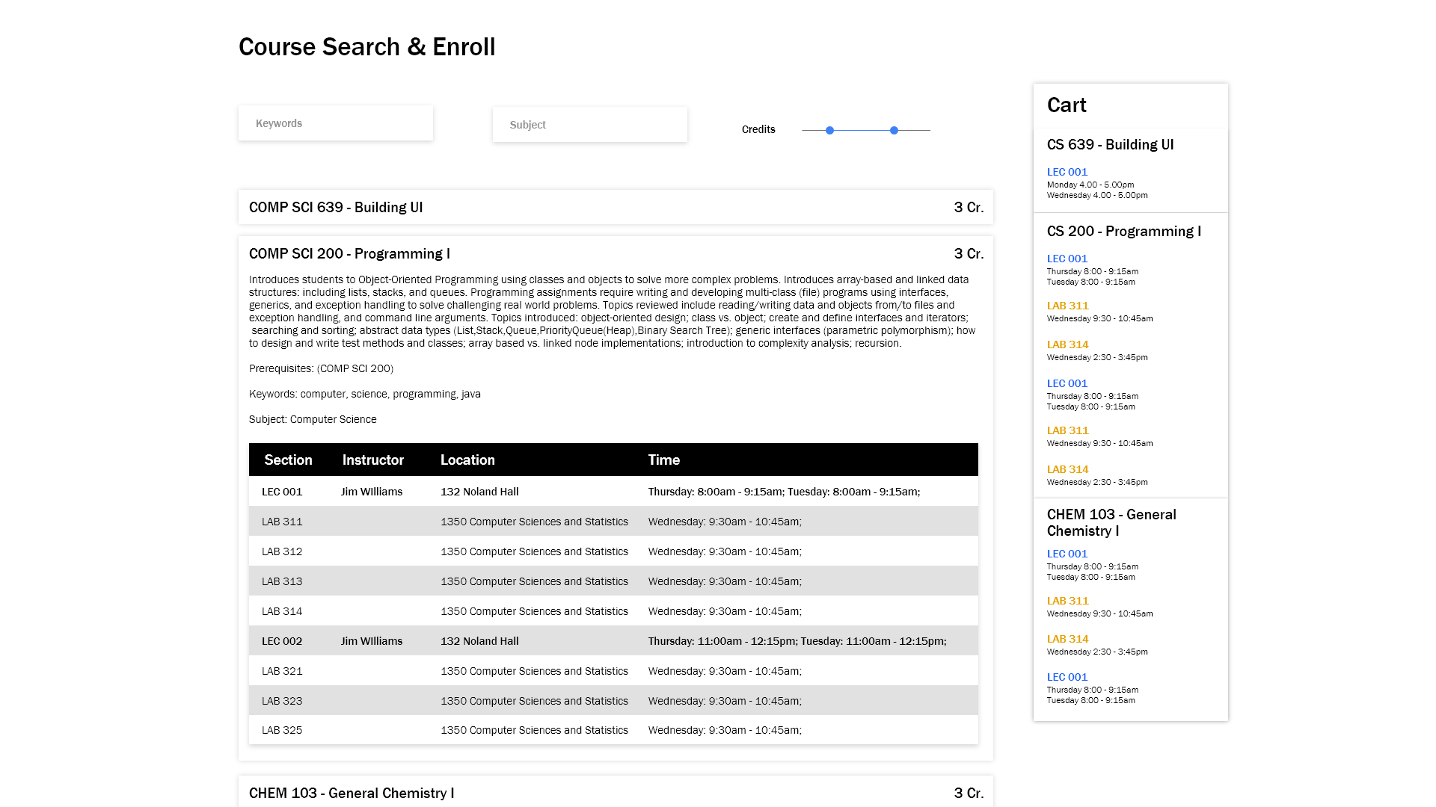
Task: Click the Section column header
Action: [x=288, y=460]
